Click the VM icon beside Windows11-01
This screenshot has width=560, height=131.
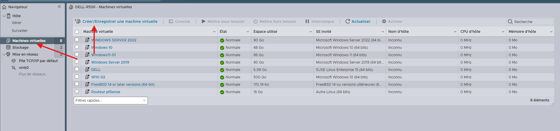(x=87, y=55)
